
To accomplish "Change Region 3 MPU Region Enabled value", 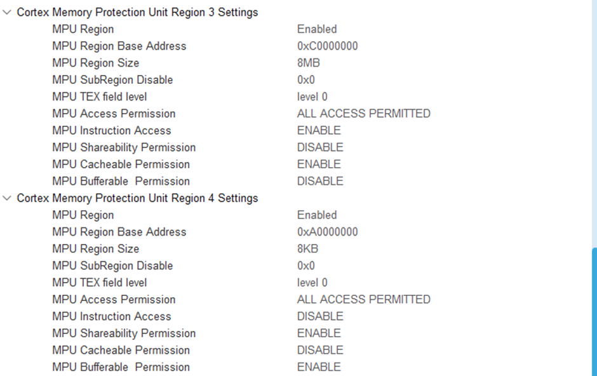I will (316, 29).
